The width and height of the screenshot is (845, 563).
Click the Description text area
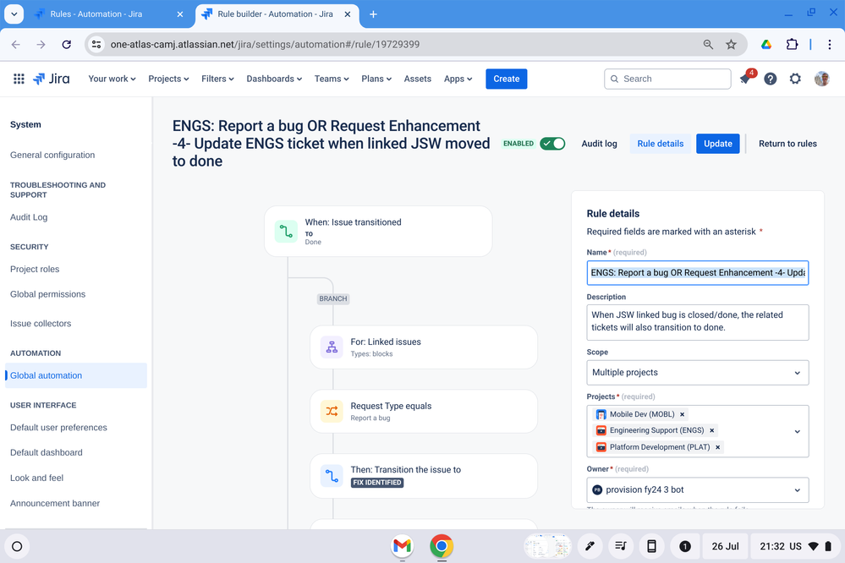tap(697, 322)
